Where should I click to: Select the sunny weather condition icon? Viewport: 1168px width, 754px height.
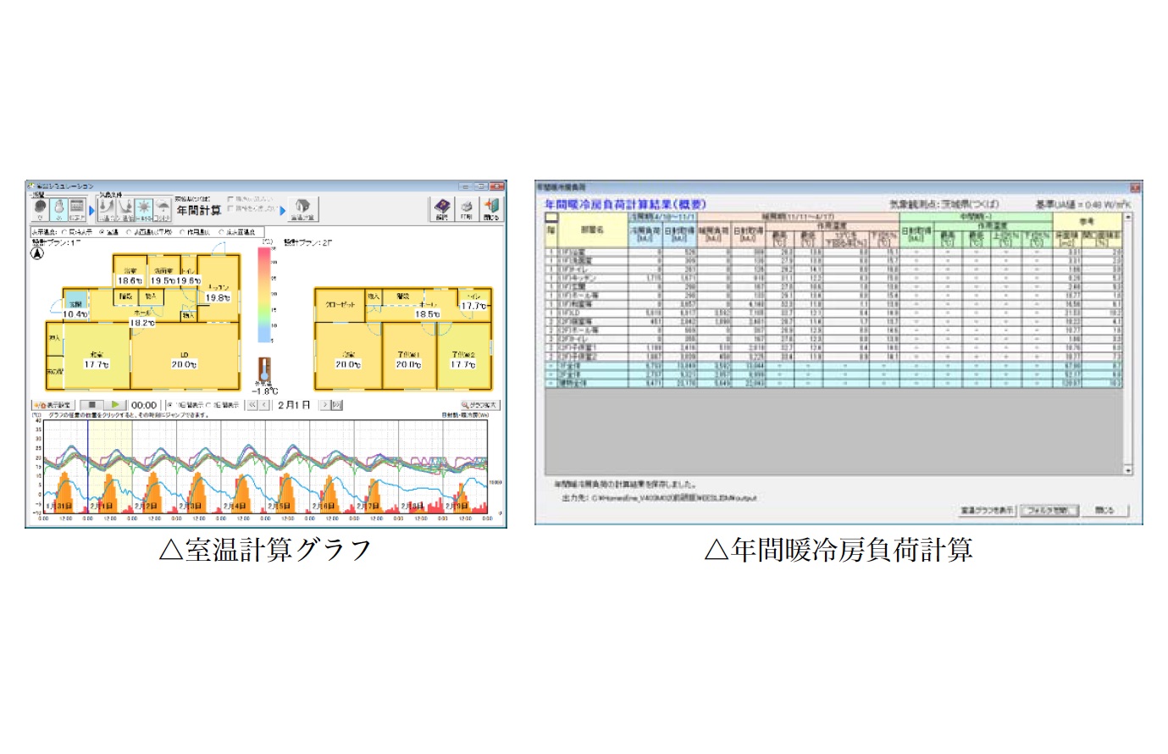pyautogui.click(x=144, y=208)
